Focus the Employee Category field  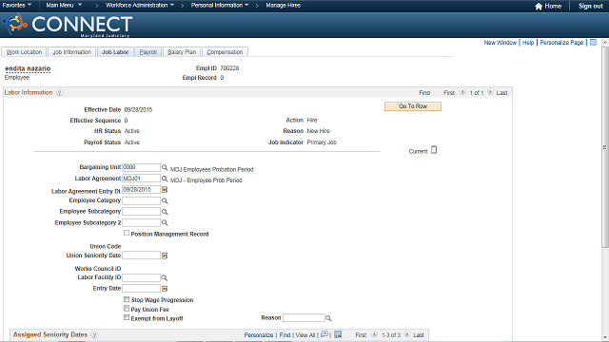coord(142,200)
